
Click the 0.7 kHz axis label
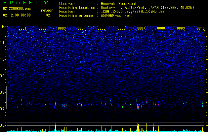(x=3, y=109)
